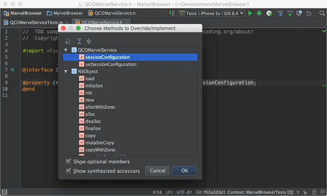
Task: Toggle Show synthesized accessors checkbox
Action: [x=68, y=171]
